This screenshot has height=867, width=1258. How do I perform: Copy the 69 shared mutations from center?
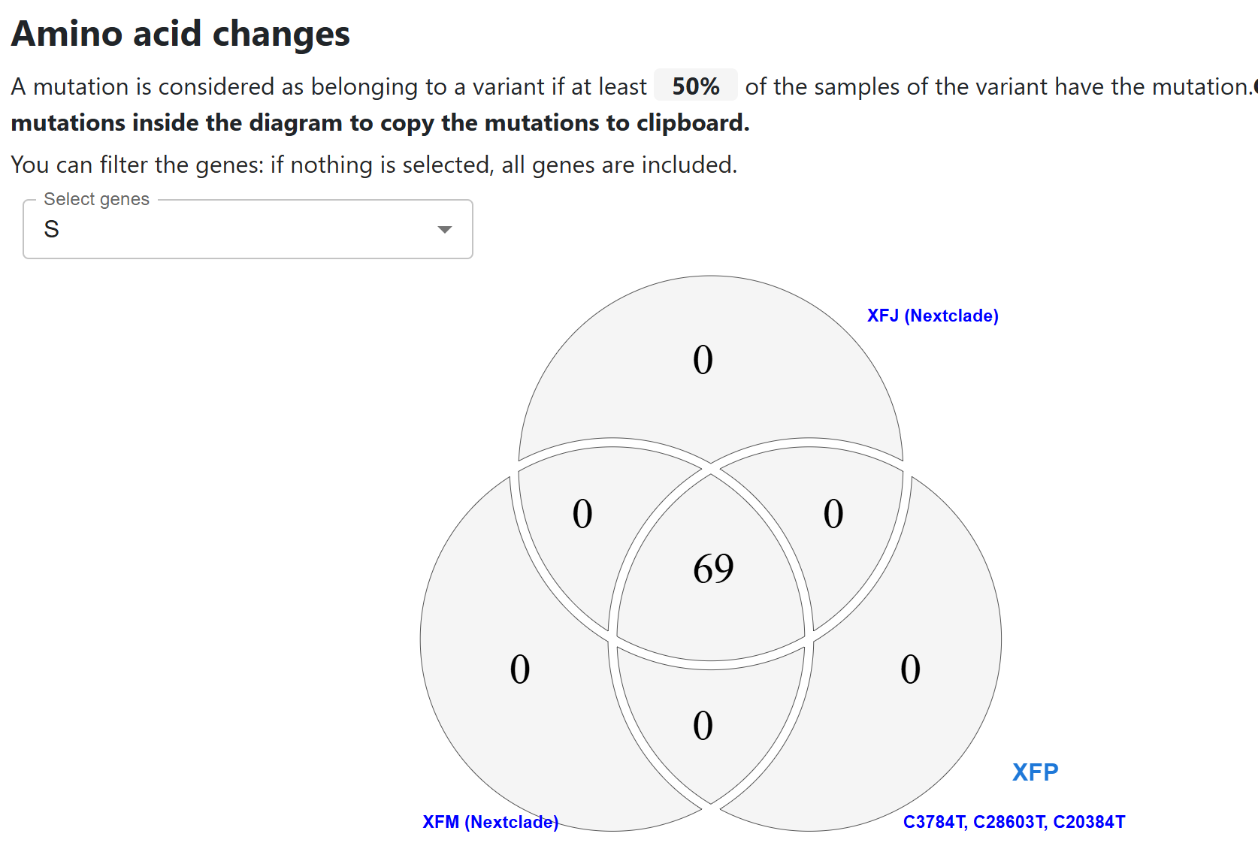712,568
